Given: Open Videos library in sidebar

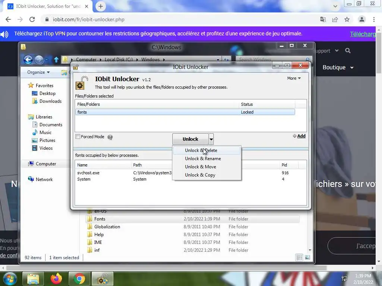Looking at the screenshot, I should tap(46, 148).
